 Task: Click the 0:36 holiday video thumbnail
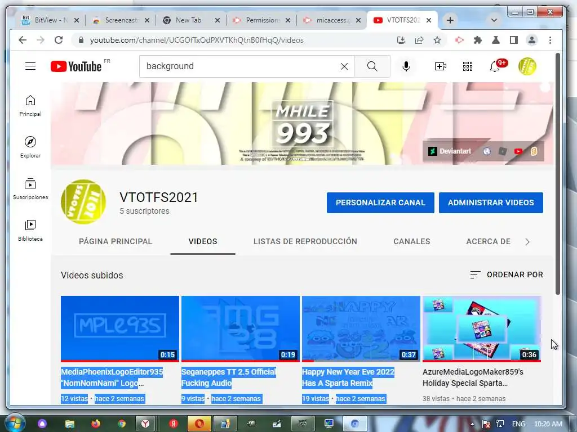point(482,328)
